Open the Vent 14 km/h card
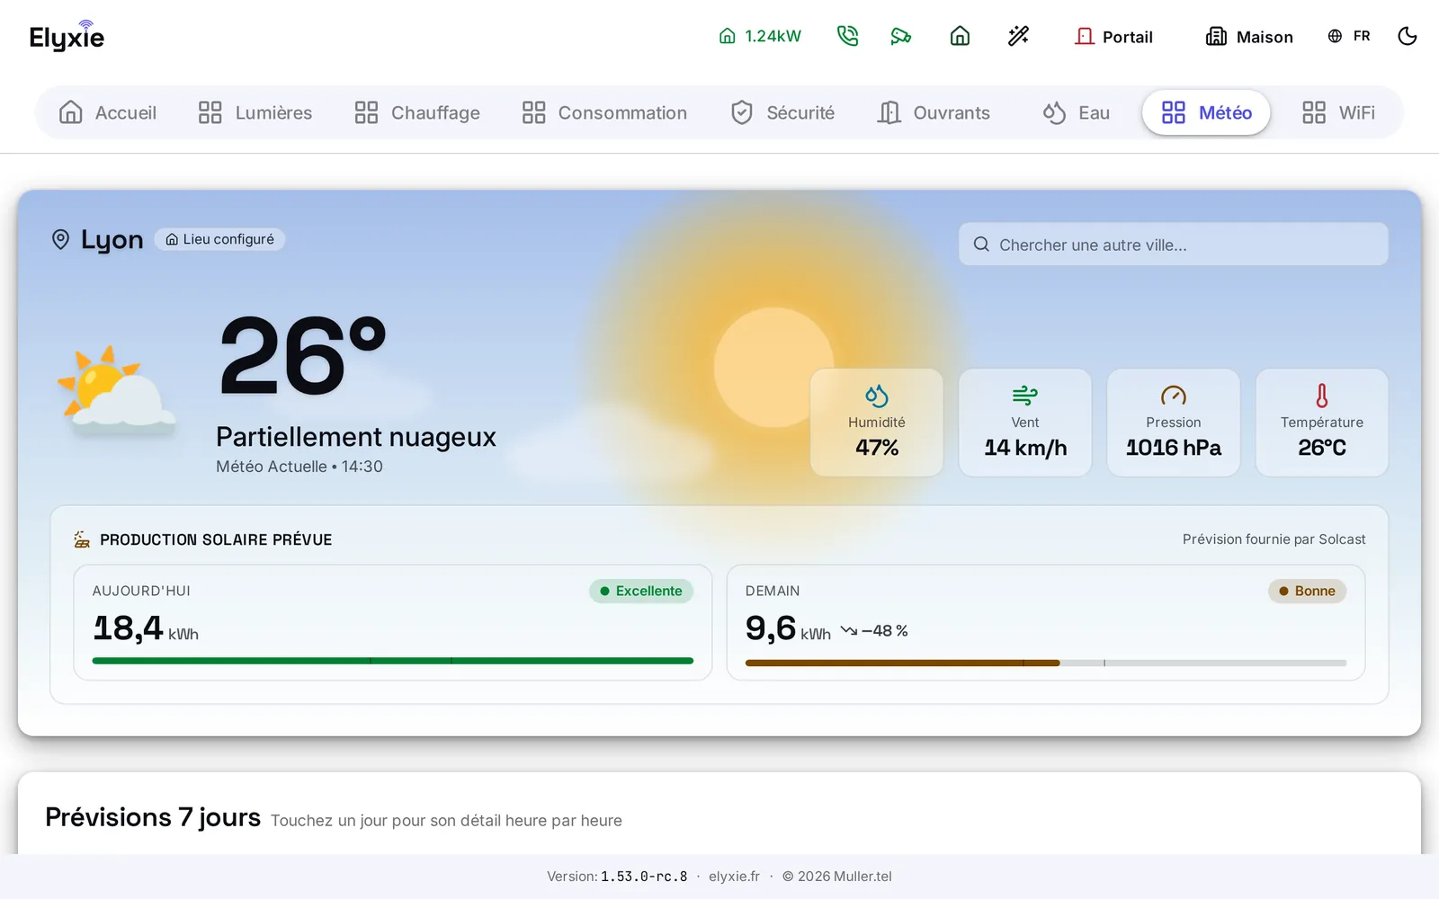This screenshot has height=899, width=1439. pos(1025,423)
